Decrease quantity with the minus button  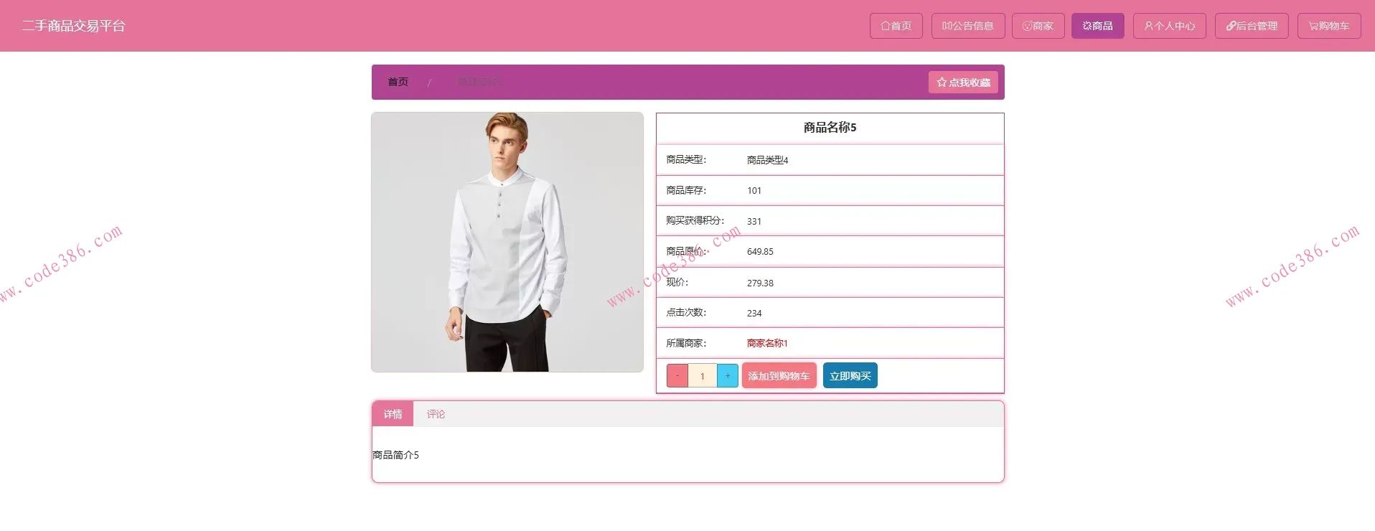pyautogui.click(x=677, y=376)
